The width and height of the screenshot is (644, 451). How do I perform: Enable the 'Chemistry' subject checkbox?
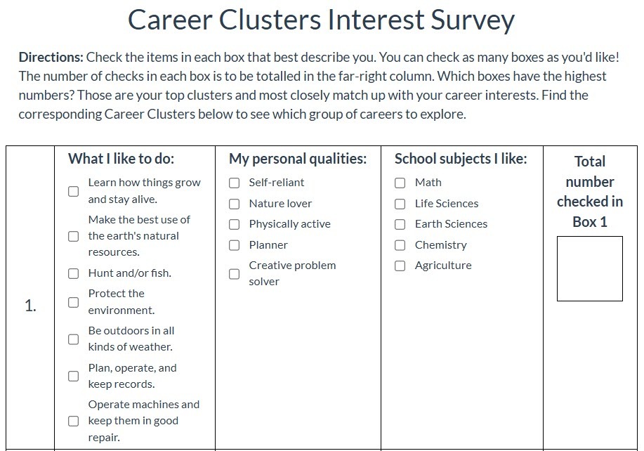click(400, 245)
